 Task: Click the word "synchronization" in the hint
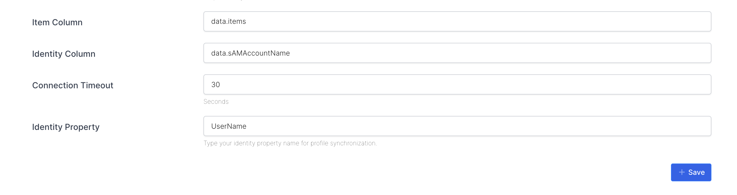click(353, 143)
